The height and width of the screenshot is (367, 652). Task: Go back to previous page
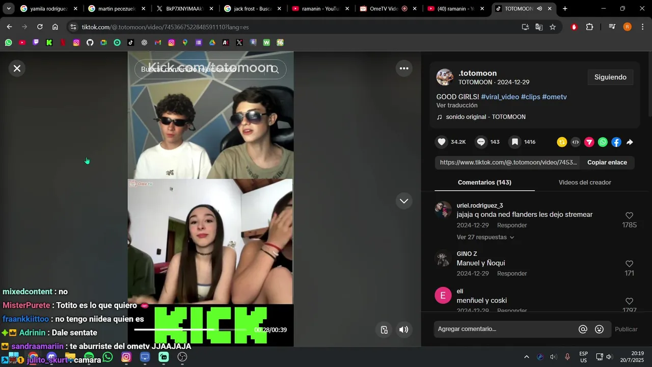point(9,27)
